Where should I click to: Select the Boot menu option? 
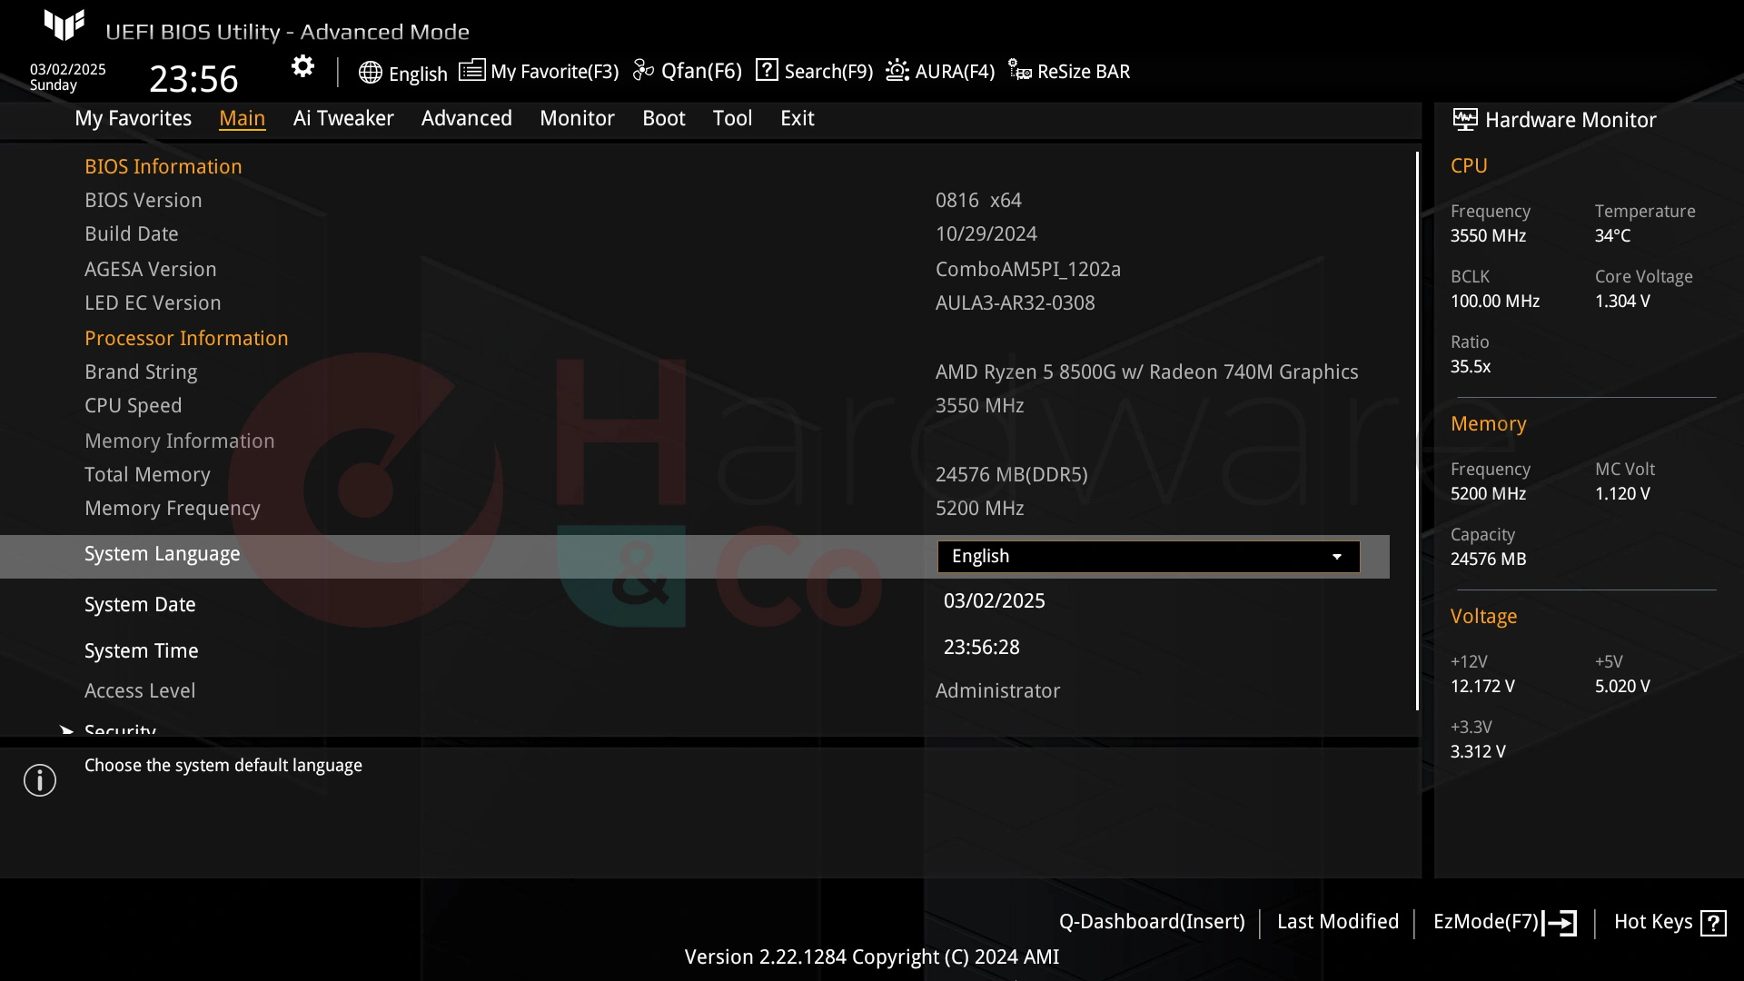pyautogui.click(x=664, y=117)
